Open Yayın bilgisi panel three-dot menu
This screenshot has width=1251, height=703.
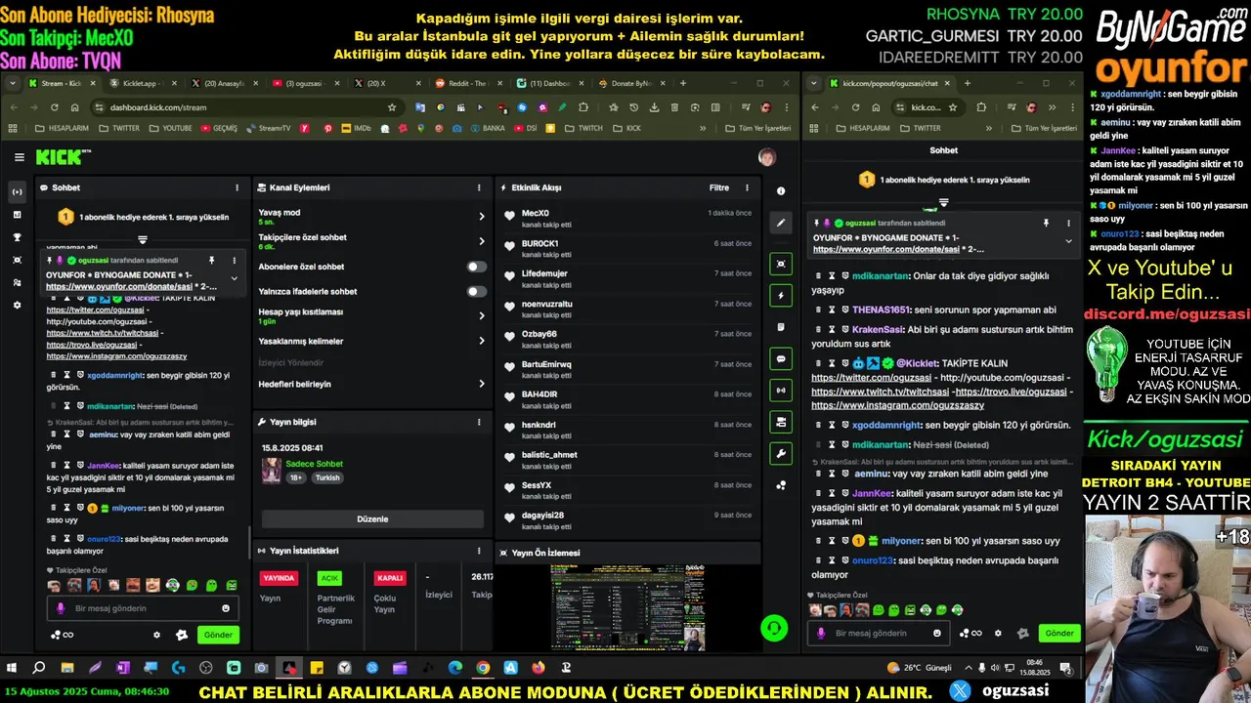tap(479, 422)
